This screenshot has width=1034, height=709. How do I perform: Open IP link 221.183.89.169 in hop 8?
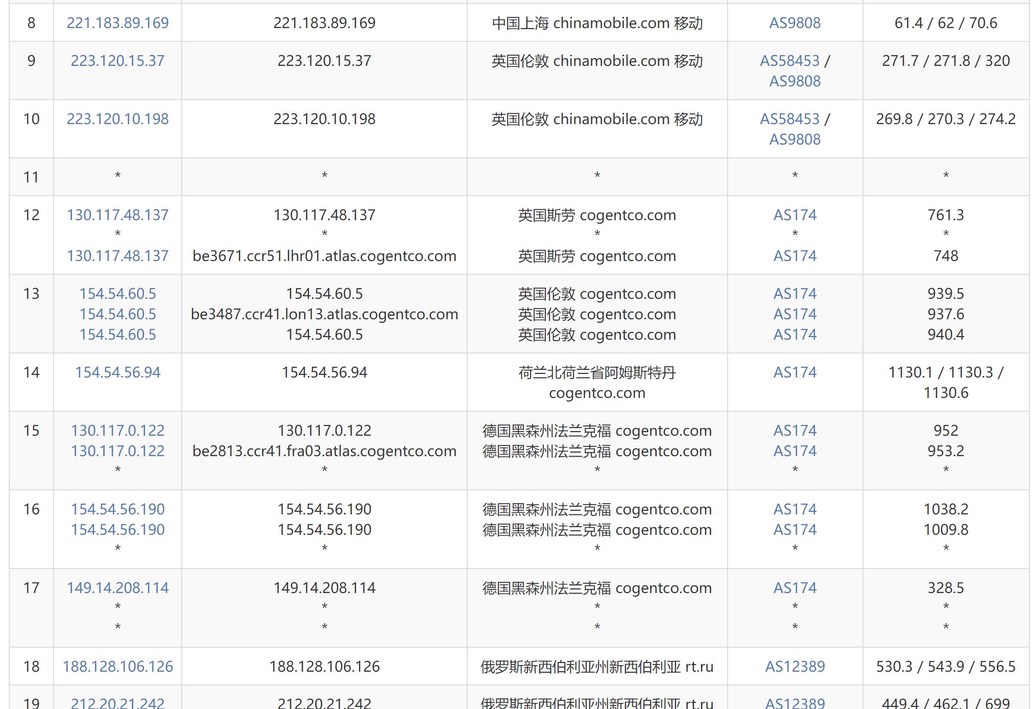click(x=117, y=23)
